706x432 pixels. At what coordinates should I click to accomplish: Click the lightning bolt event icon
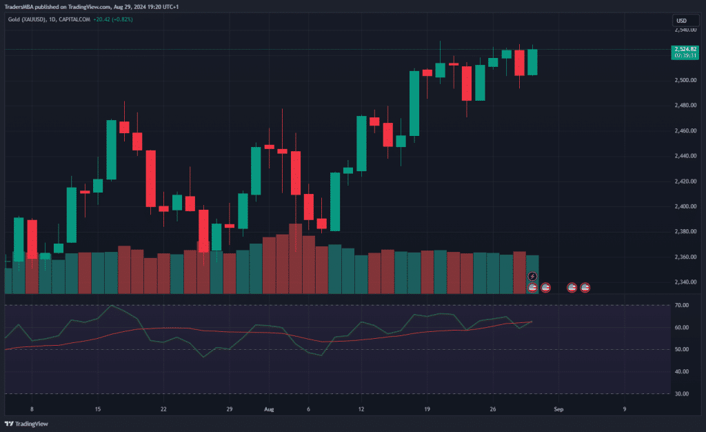pyautogui.click(x=532, y=277)
